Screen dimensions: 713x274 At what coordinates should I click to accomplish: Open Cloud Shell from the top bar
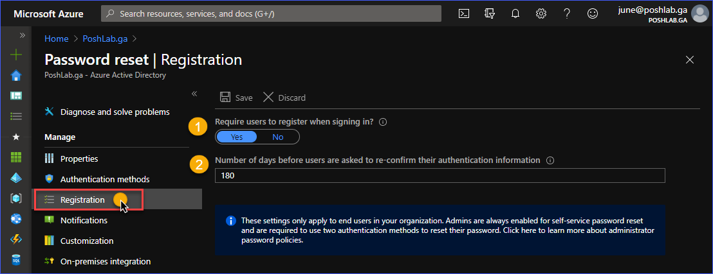[463, 13]
